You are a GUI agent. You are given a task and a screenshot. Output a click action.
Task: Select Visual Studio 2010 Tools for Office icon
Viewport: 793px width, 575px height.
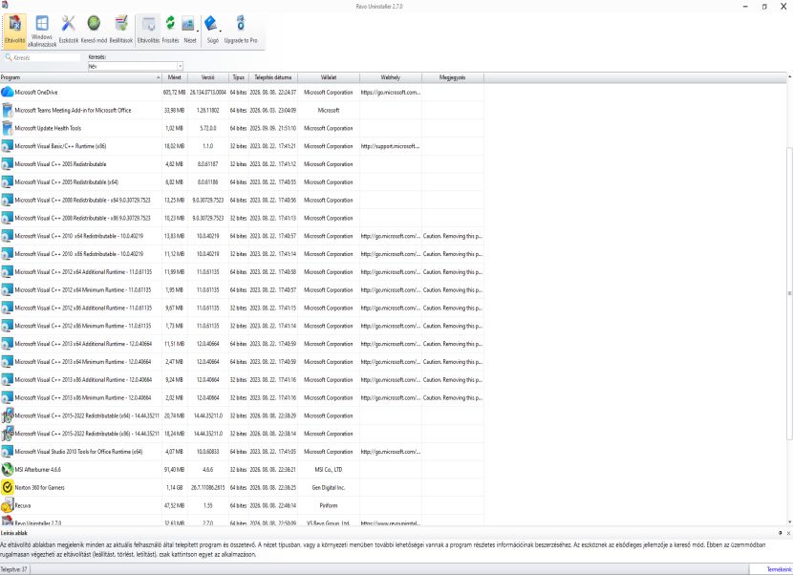click(7, 452)
